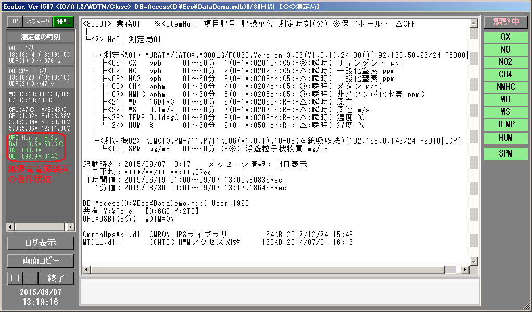532x312 pixels.
Task: Select the CH4 green indicator
Action: pos(505,74)
